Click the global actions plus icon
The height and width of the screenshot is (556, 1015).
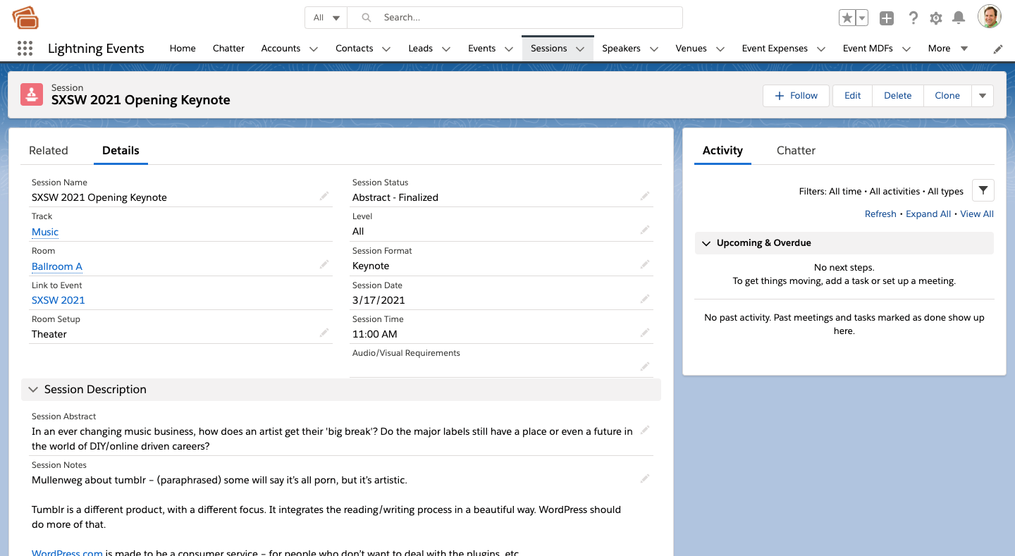(x=887, y=18)
